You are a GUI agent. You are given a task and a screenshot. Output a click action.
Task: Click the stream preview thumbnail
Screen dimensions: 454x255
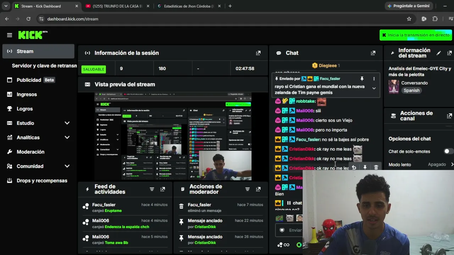pyautogui.click(x=173, y=136)
